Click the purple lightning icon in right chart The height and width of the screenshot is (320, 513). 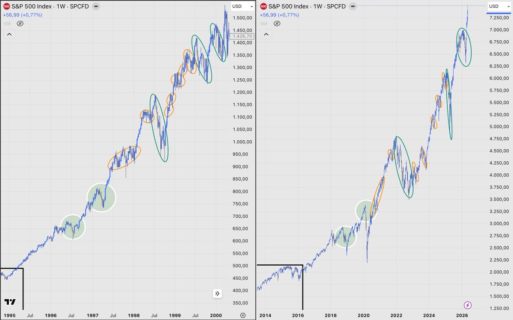click(x=468, y=305)
